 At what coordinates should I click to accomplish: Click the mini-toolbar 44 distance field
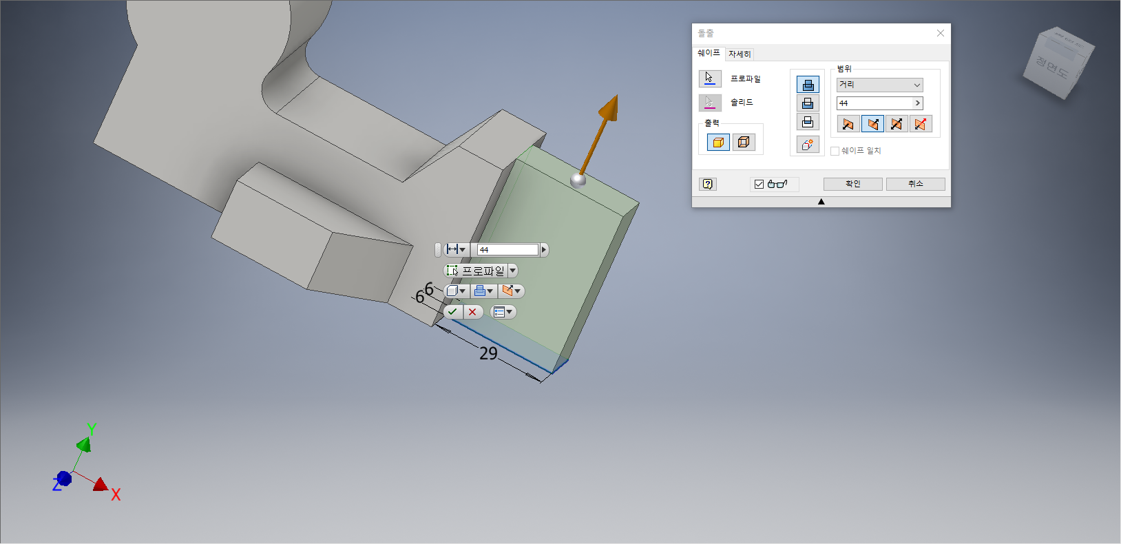pos(508,249)
